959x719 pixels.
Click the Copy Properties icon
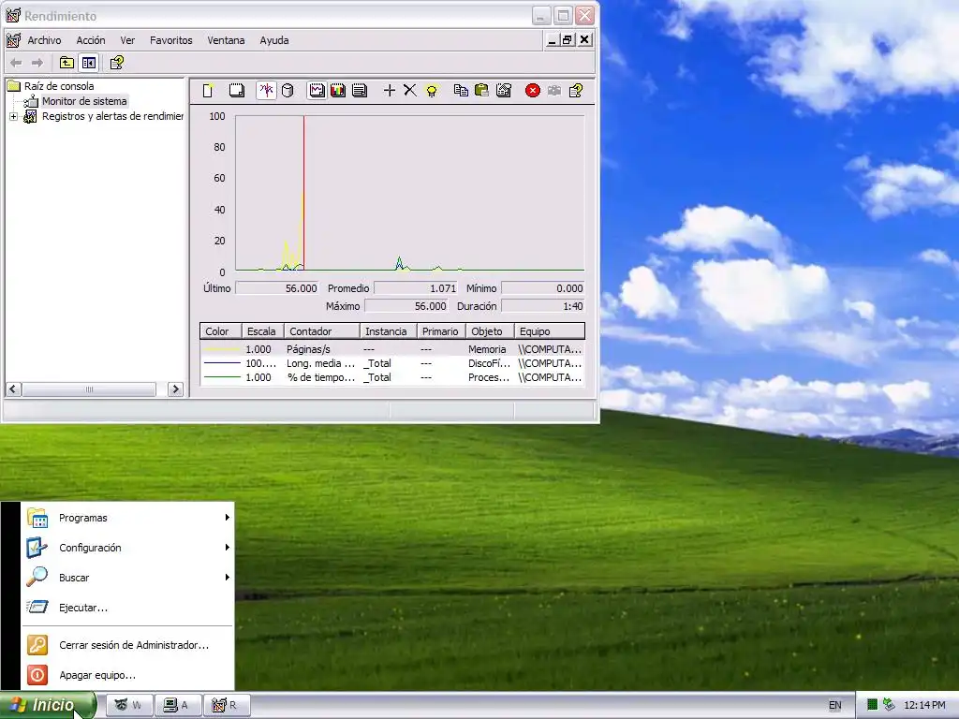point(461,91)
